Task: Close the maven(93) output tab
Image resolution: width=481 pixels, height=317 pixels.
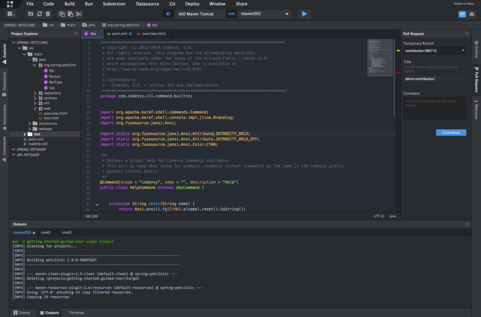Action: pos(34,233)
